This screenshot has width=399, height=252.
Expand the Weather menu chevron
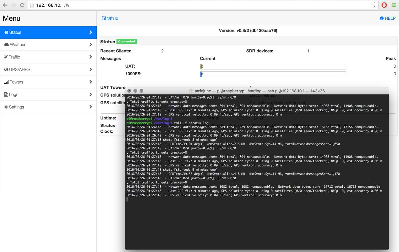(x=91, y=44)
